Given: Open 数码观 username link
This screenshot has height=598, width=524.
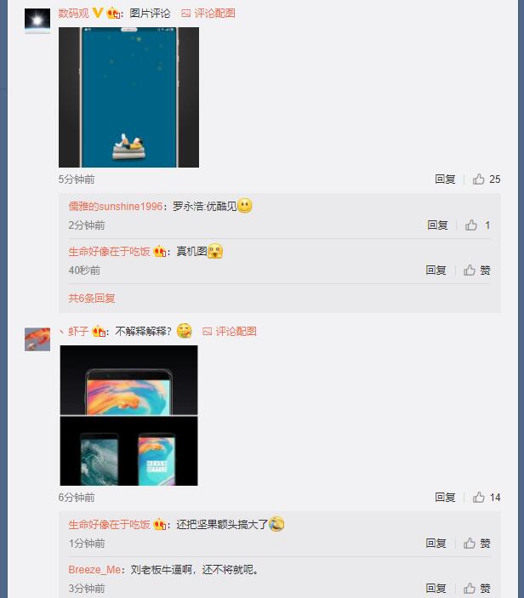Looking at the screenshot, I should pos(73,14).
